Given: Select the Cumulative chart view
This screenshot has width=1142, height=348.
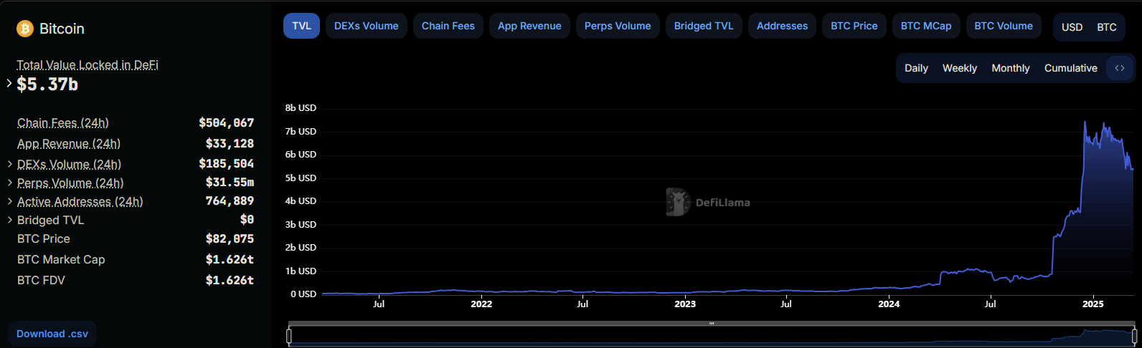Looking at the screenshot, I should point(1070,68).
